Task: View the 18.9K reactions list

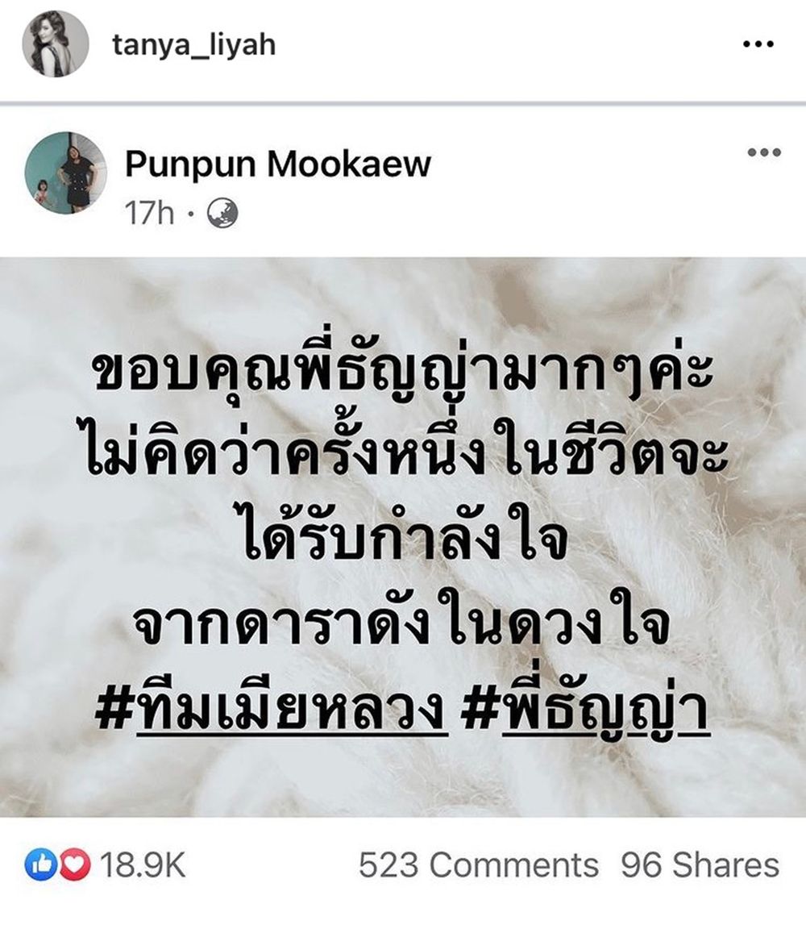Action: [142, 865]
